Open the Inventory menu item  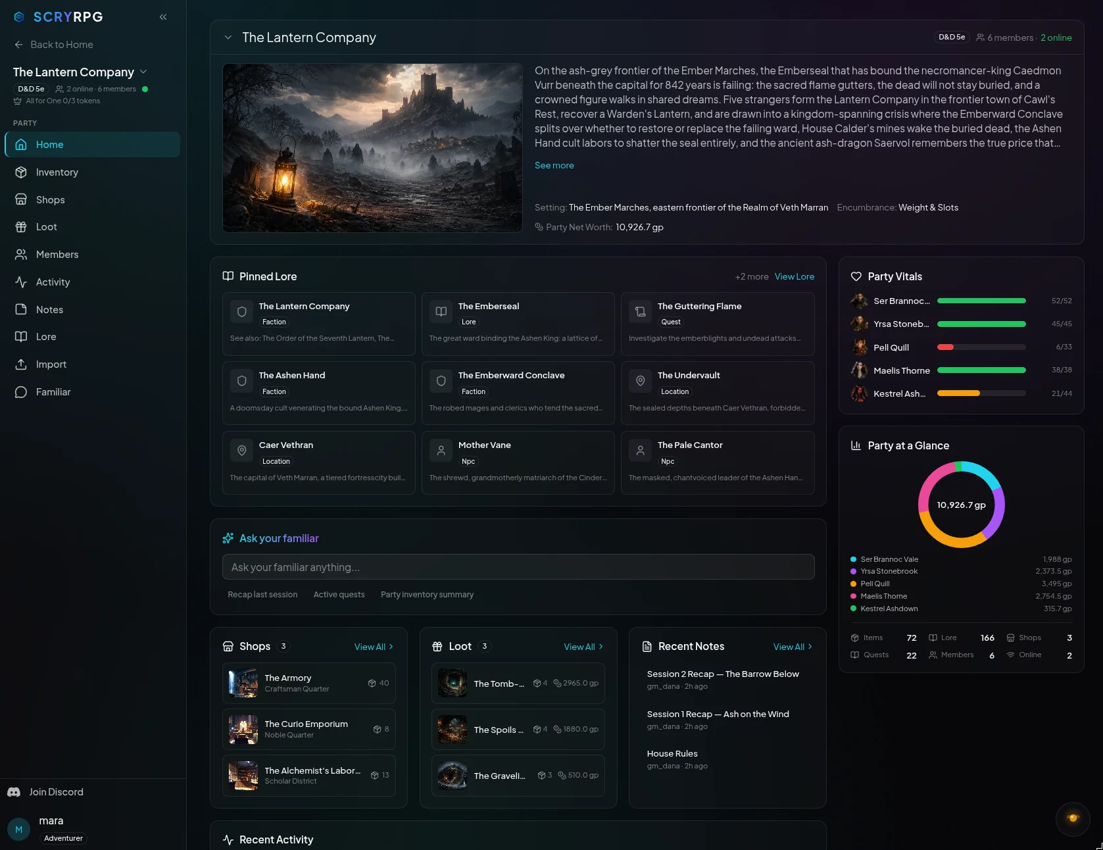click(x=93, y=172)
